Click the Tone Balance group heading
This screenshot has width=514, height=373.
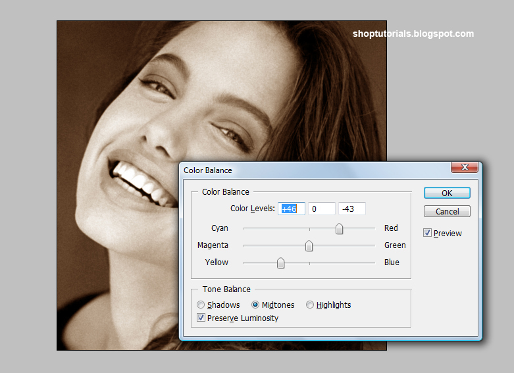coord(226,289)
